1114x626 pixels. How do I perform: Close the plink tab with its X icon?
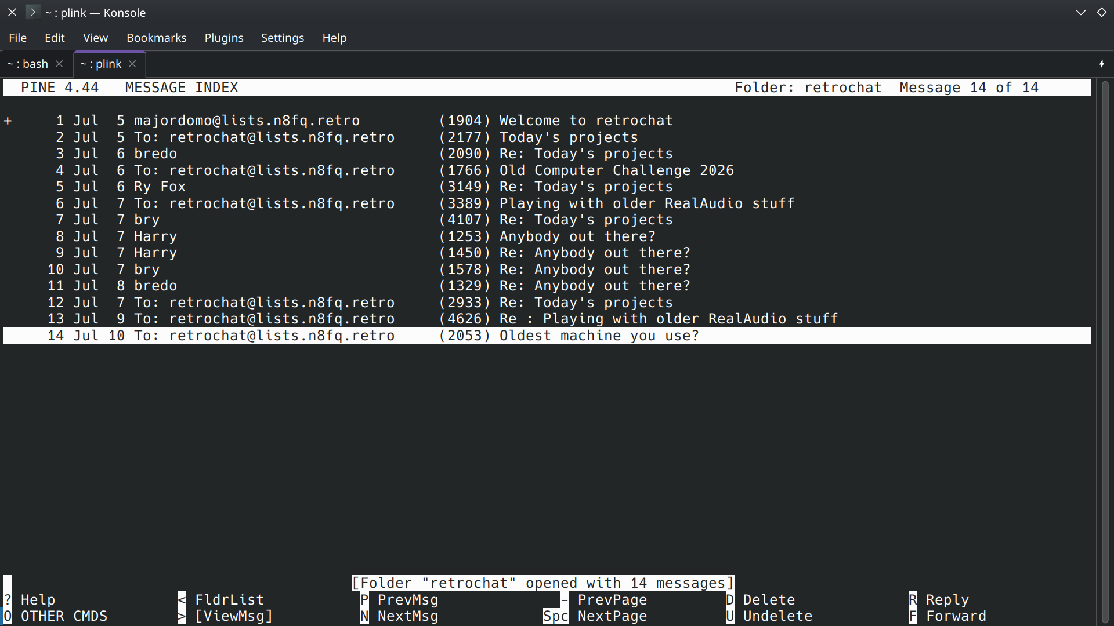click(x=132, y=64)
